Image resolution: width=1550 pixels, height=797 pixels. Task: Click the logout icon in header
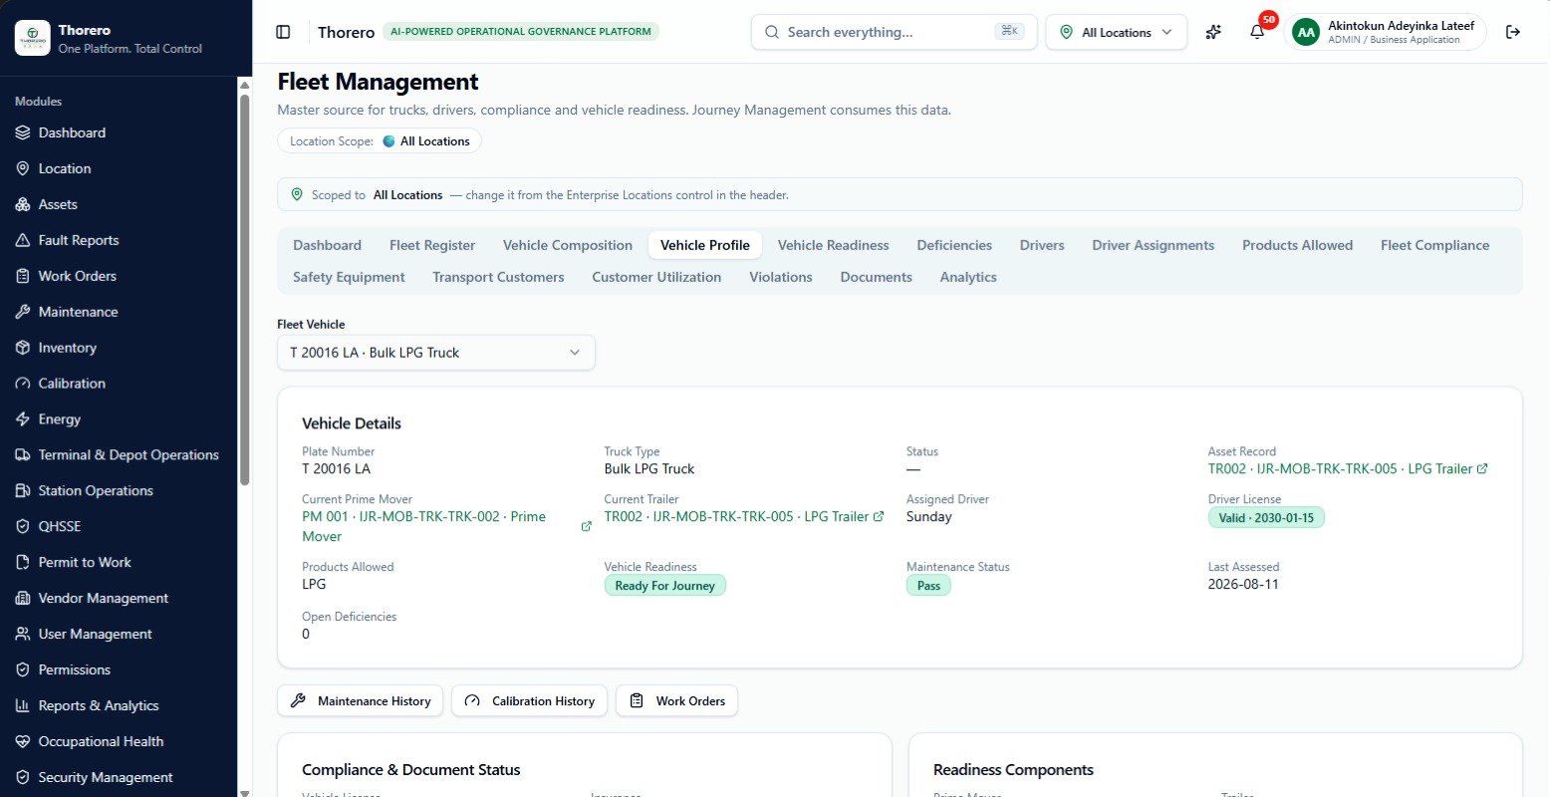coord(1513,32)
